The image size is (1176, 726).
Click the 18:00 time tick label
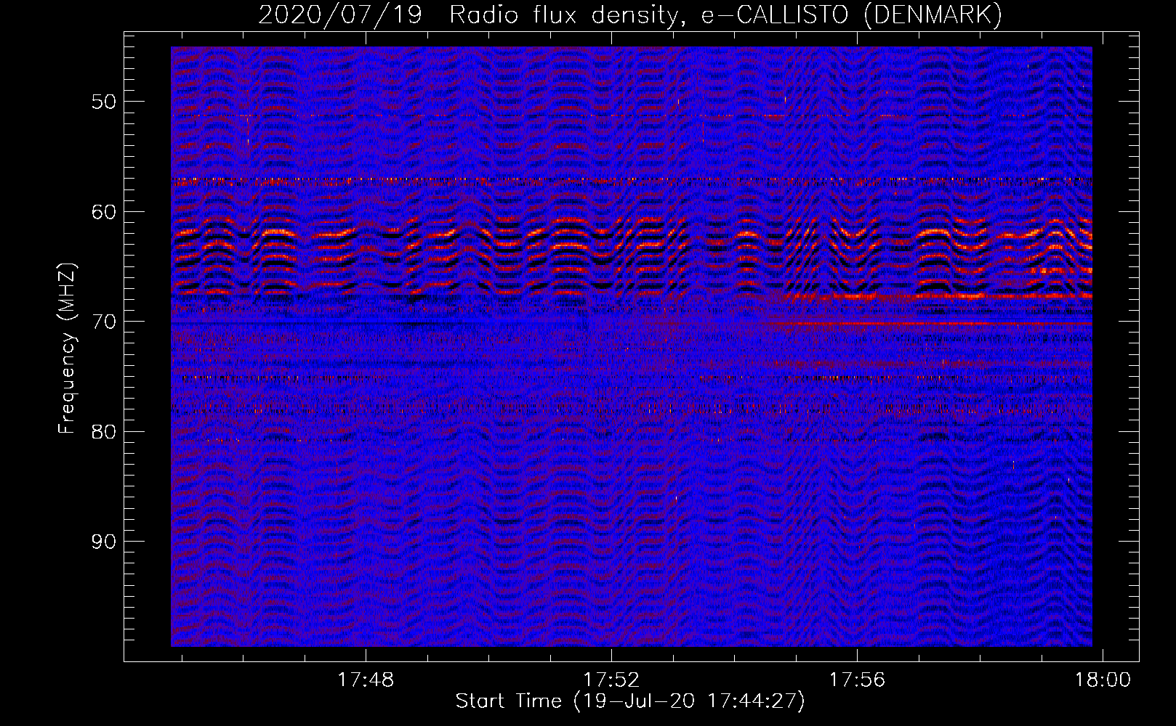pos(1103,680)
